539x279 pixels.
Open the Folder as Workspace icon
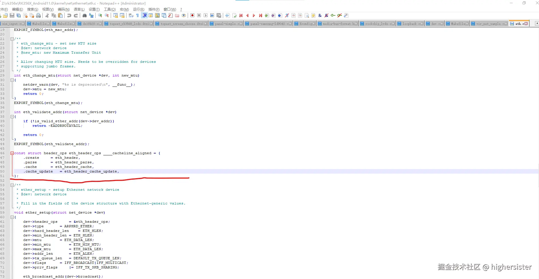click(x=177, y=15)
